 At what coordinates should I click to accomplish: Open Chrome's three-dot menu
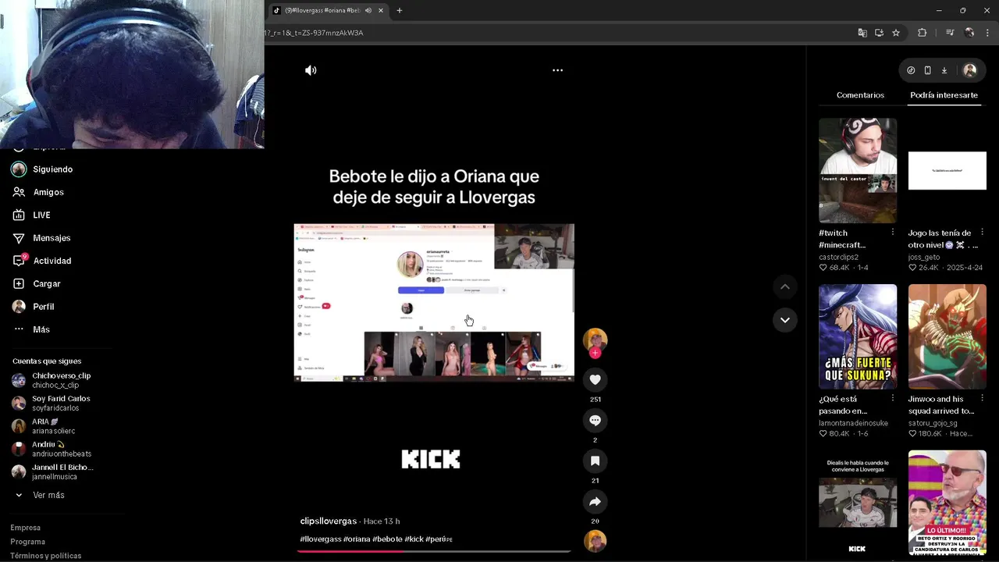click(x=987, y=33)
